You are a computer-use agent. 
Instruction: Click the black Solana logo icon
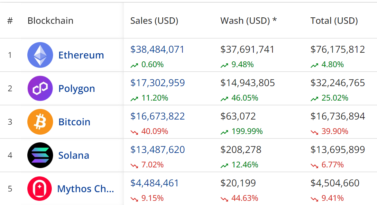[40, 155]
